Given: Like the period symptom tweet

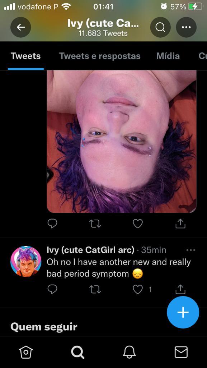Looking at the screenshot, I should coord(138,289).
